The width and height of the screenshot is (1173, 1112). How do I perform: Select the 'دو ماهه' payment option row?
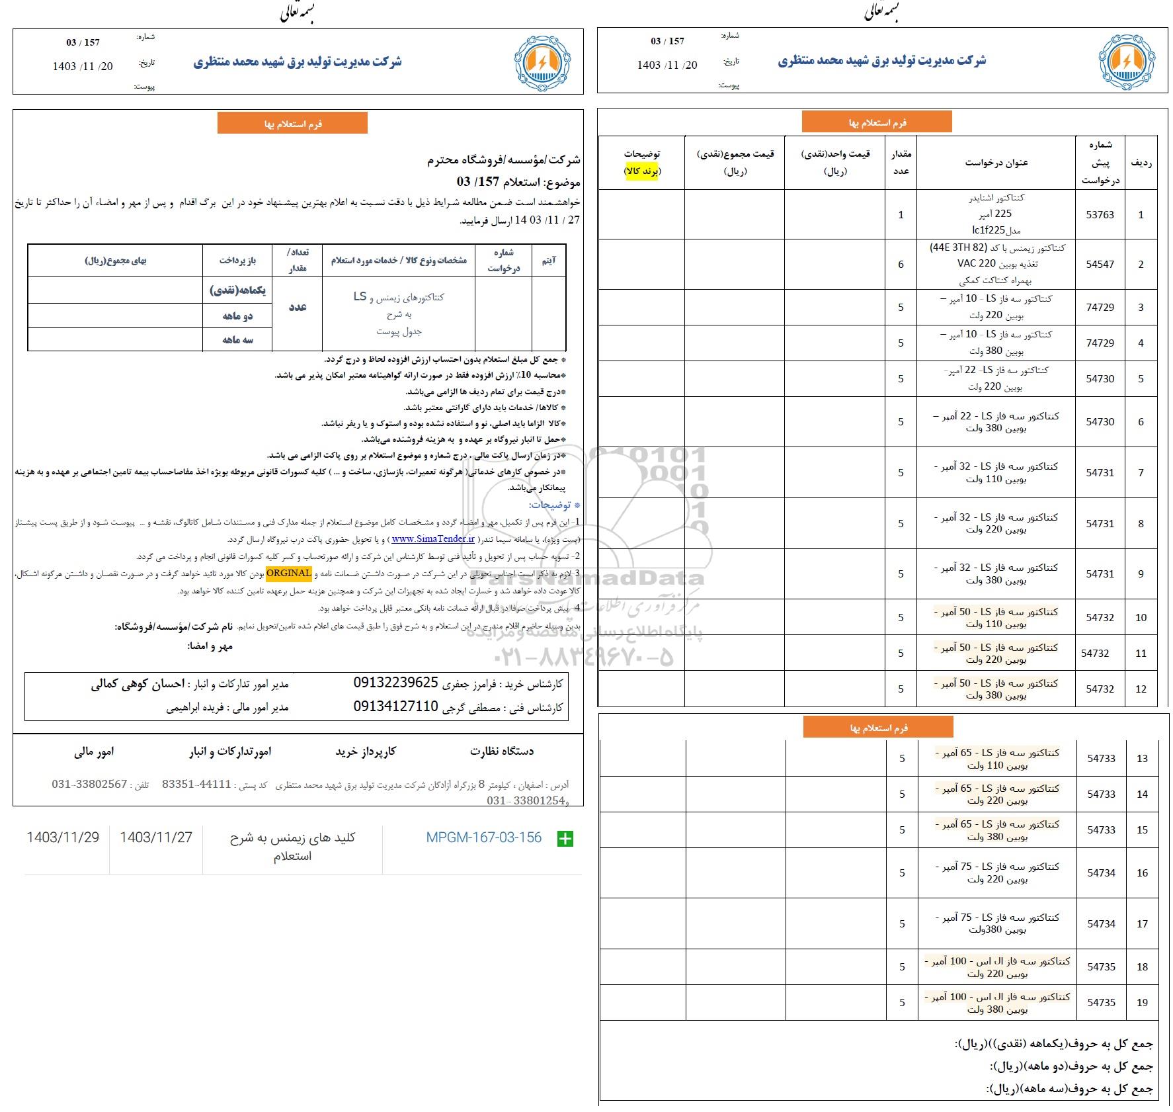pos(237,316)
